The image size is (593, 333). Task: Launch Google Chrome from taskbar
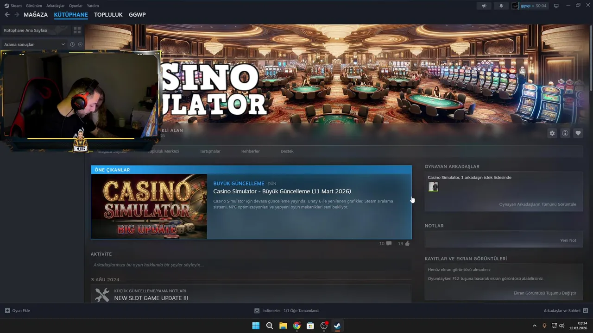[296, 326]
